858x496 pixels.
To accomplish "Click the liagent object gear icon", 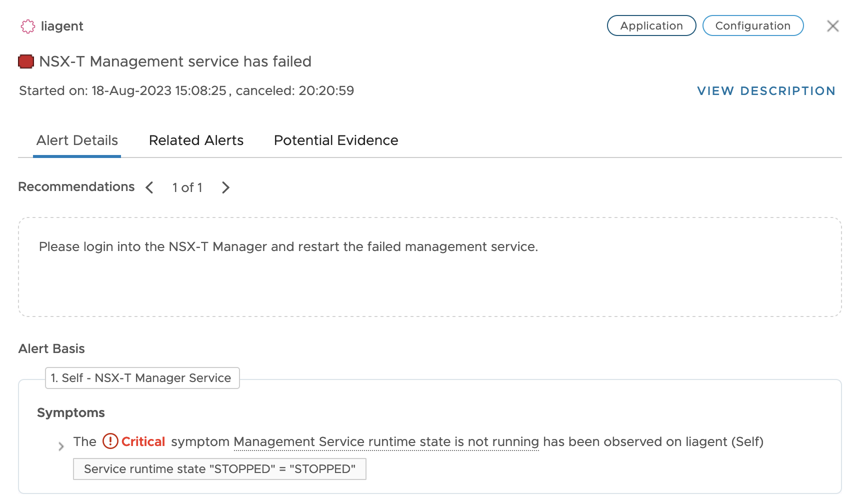I will pyautogui.click(x=28, y=26).
